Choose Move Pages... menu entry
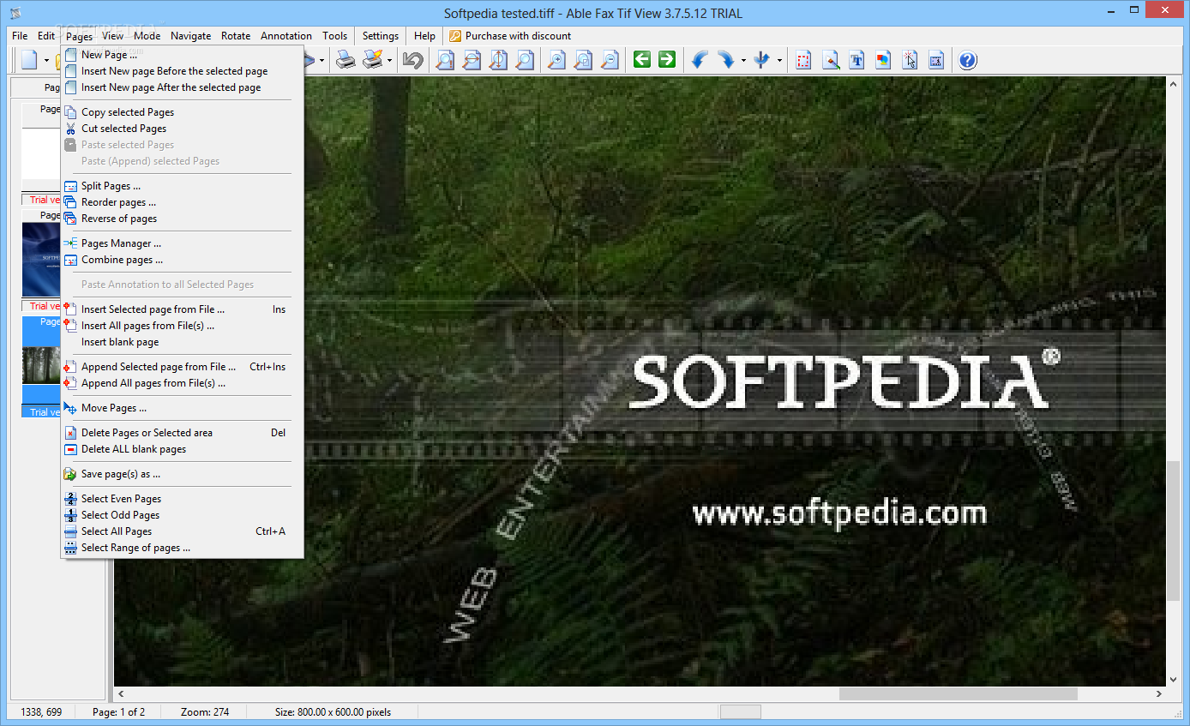Screen dimensions: 1190x726 point(182,408)
